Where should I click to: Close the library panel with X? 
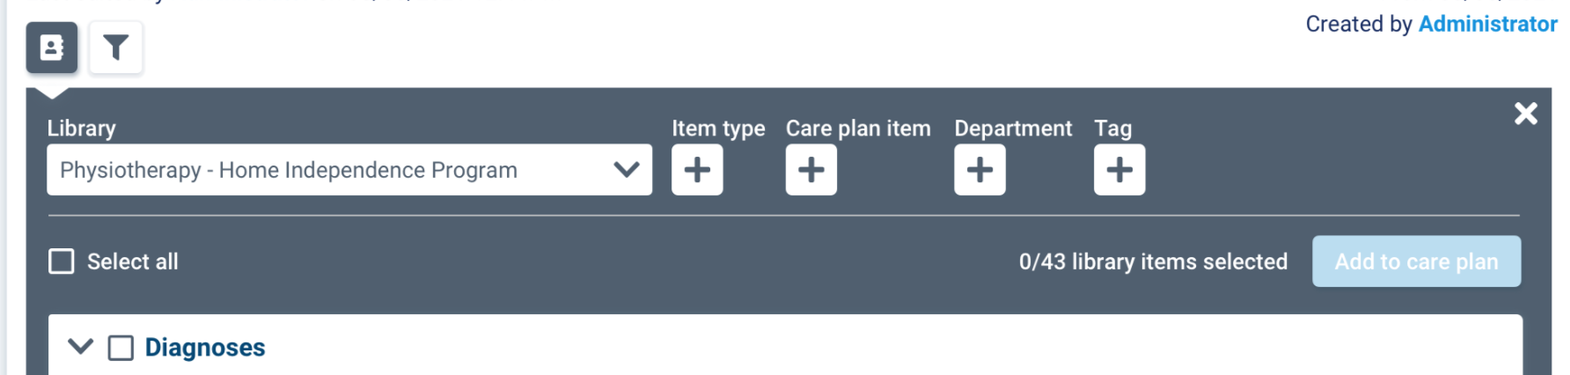coord(1525,114)
